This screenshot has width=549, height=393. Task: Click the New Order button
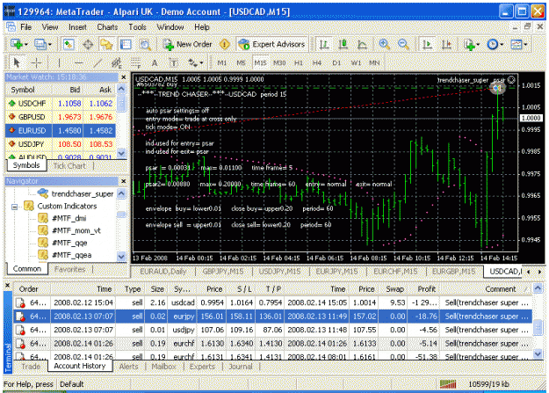(x=188, y=45)
